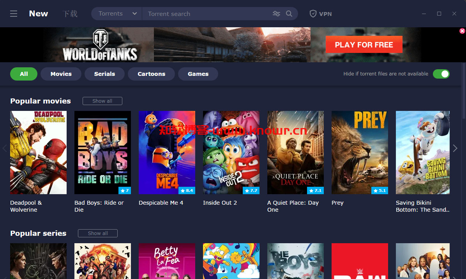The height and width of the screenshot is (279, 466).
Task: Click the Despicable Me 4 title text
Action: click(161, 203)
